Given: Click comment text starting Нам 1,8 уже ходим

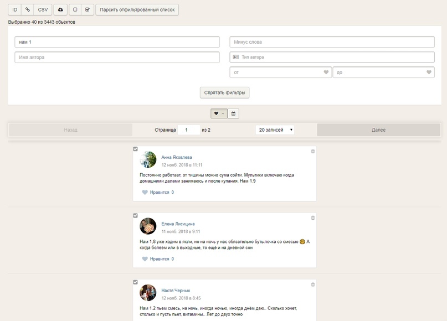Looking at the screenshot, I should click(x=225, y=245).
